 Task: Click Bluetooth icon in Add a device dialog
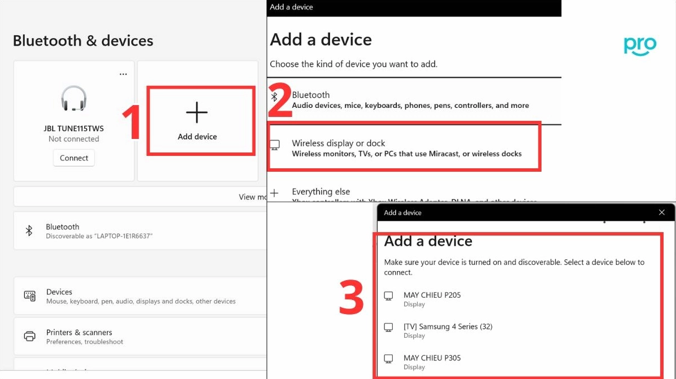(275, 97)
